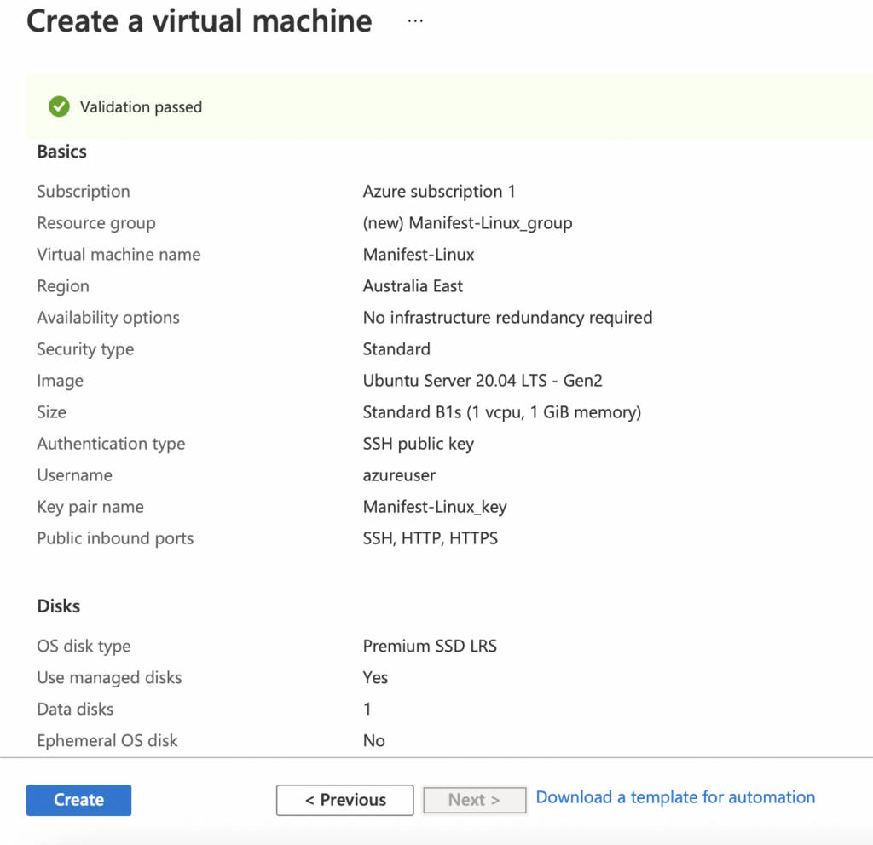Click the Australia East region value
This screenshot has width=873, height=845.
coord(413,286)
